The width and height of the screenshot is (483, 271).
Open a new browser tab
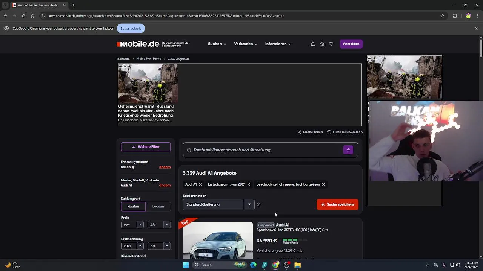coord(73,5)
